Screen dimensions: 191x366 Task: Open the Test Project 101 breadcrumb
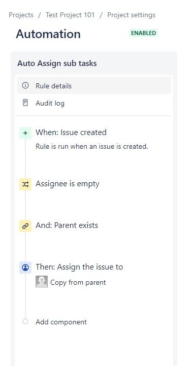(x=70, y=15)
